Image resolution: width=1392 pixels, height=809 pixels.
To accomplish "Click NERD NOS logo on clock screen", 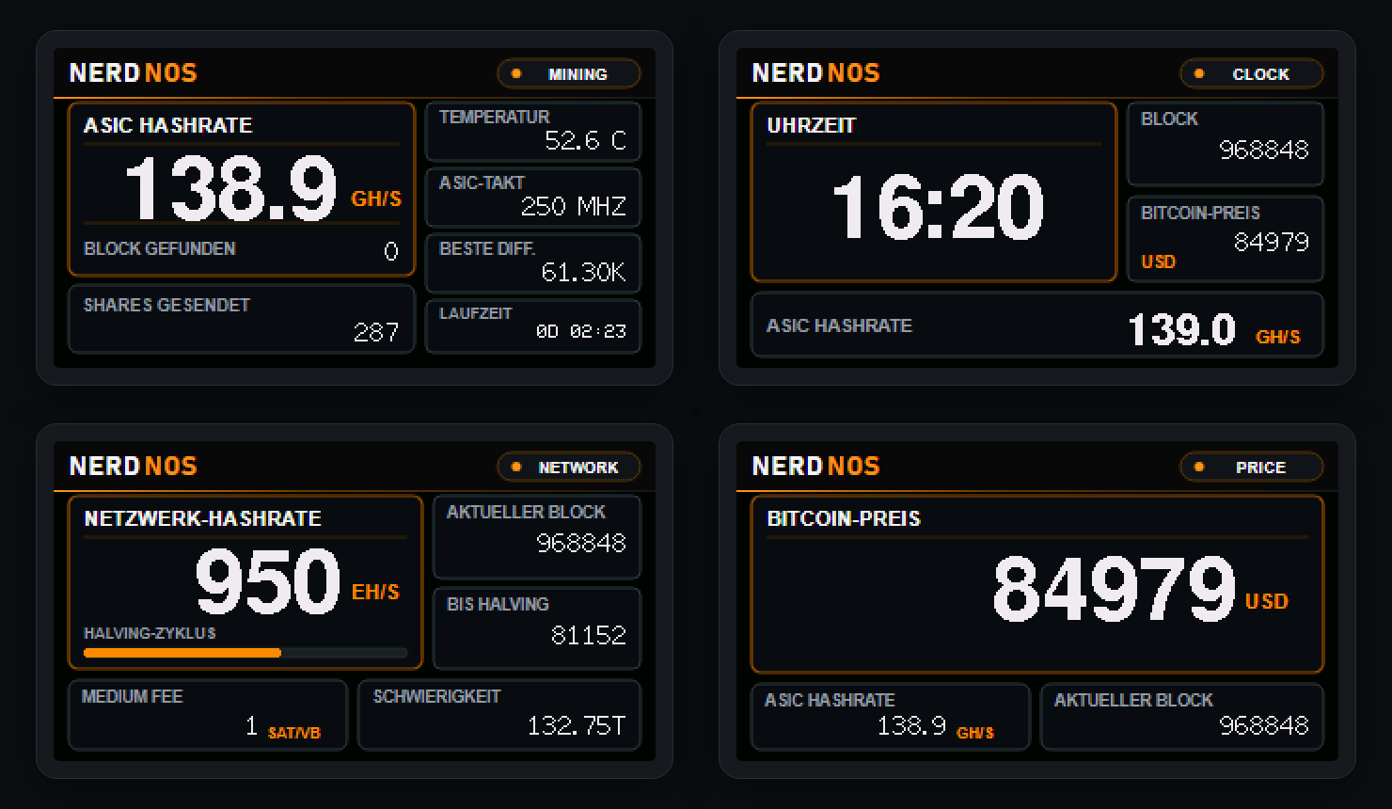I will (816, 73).
